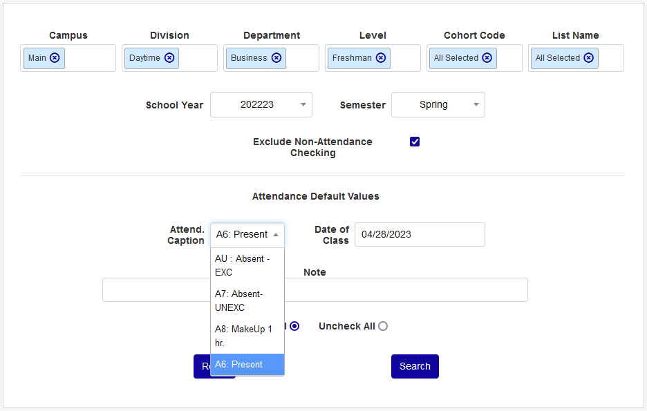
Task: Remove the Freshman level tag
Action: click(x=381, y=58)
